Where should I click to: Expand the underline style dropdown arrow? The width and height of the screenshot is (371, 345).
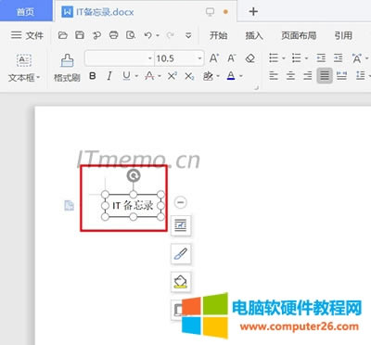click(x=136, y=76)
